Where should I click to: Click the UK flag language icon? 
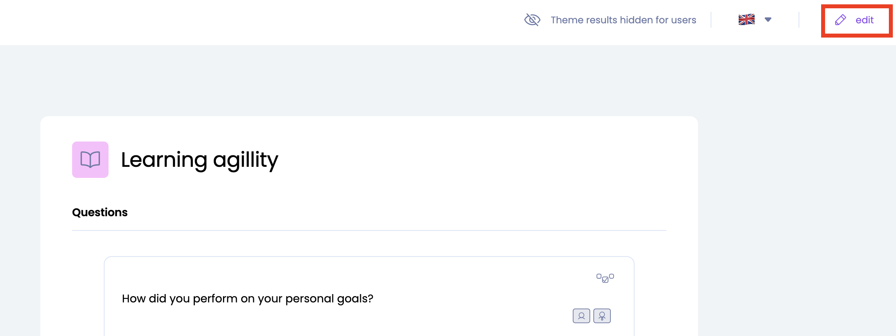click(x=746, y=19)
